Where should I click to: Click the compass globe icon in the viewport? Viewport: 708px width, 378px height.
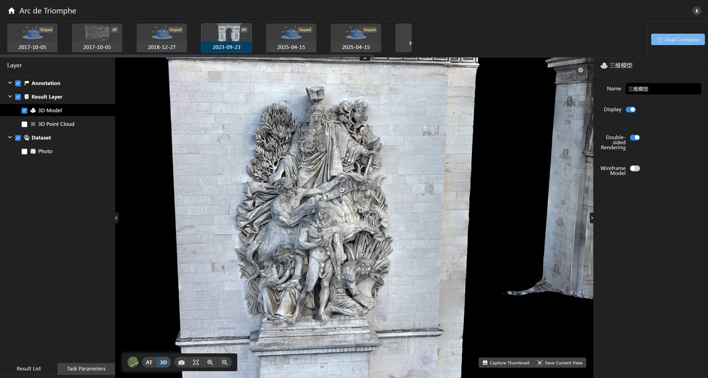point(581,70)
